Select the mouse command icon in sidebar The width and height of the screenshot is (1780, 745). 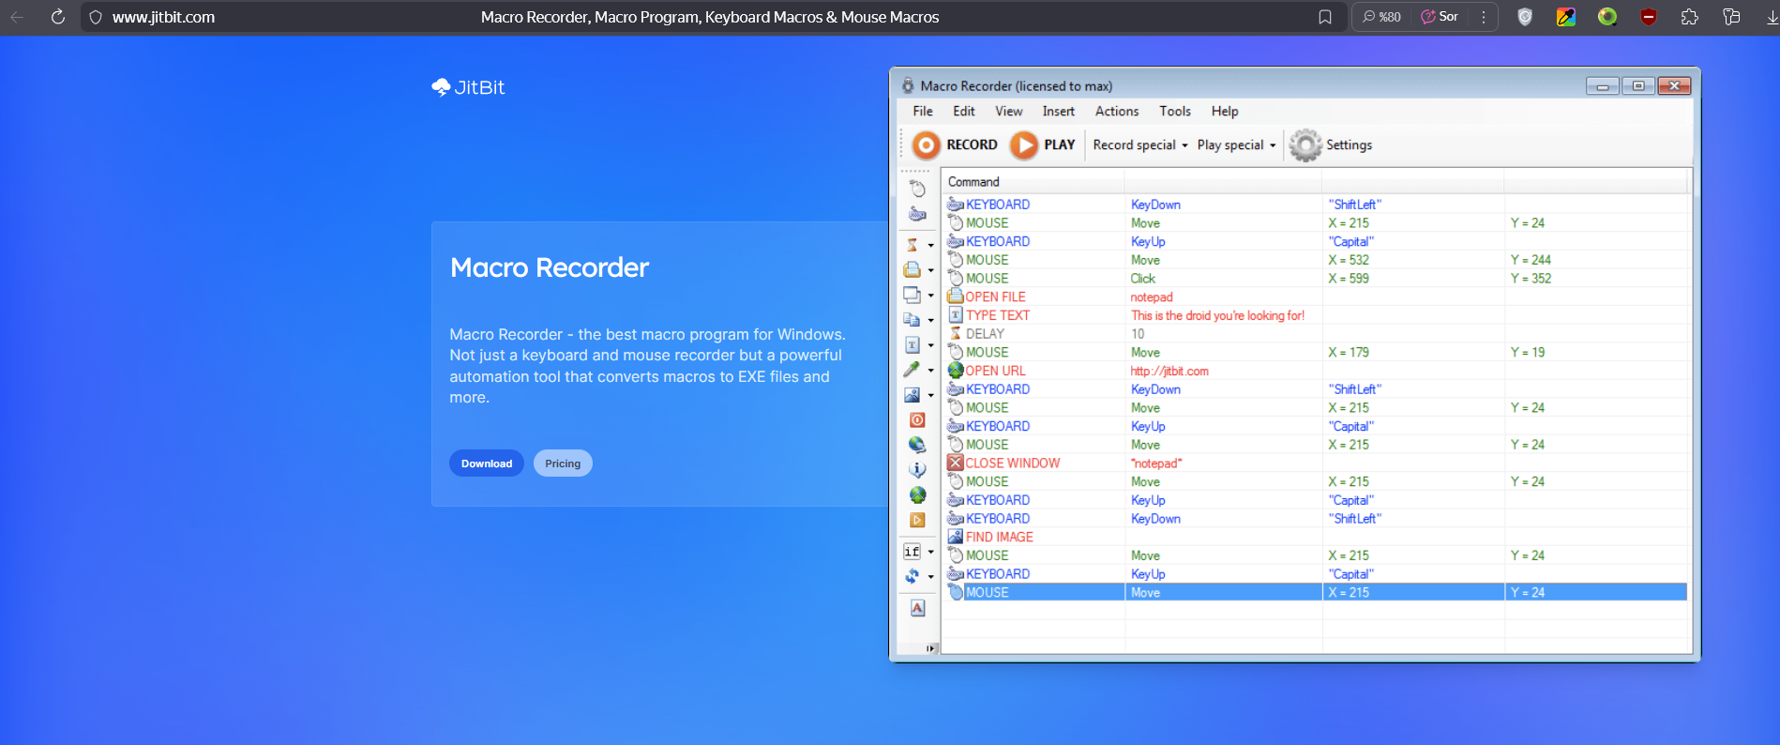(917, 190)
